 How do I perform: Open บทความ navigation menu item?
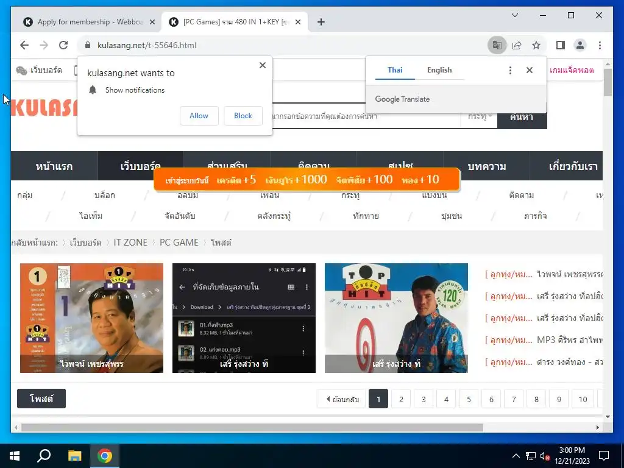pyautogui.click(x=486, y=166)
